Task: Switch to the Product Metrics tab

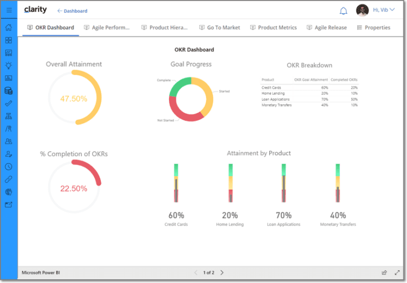Action: pos(273,28)
